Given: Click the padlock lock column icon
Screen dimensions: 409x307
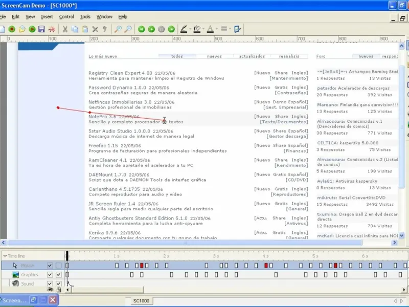Looking at the screenshot, I should [59, 289].
